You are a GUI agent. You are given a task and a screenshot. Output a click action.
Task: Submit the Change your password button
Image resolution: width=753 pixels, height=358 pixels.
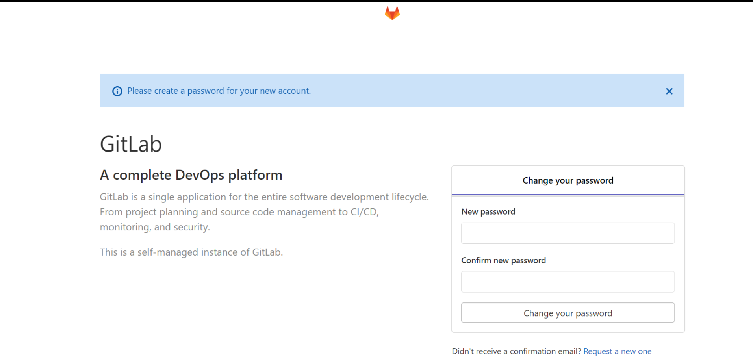click(568, 313)
